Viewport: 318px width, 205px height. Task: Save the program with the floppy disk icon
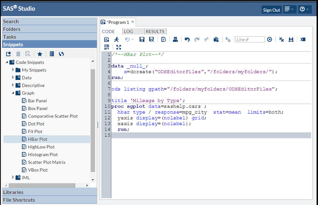click(x=142, y=39)
